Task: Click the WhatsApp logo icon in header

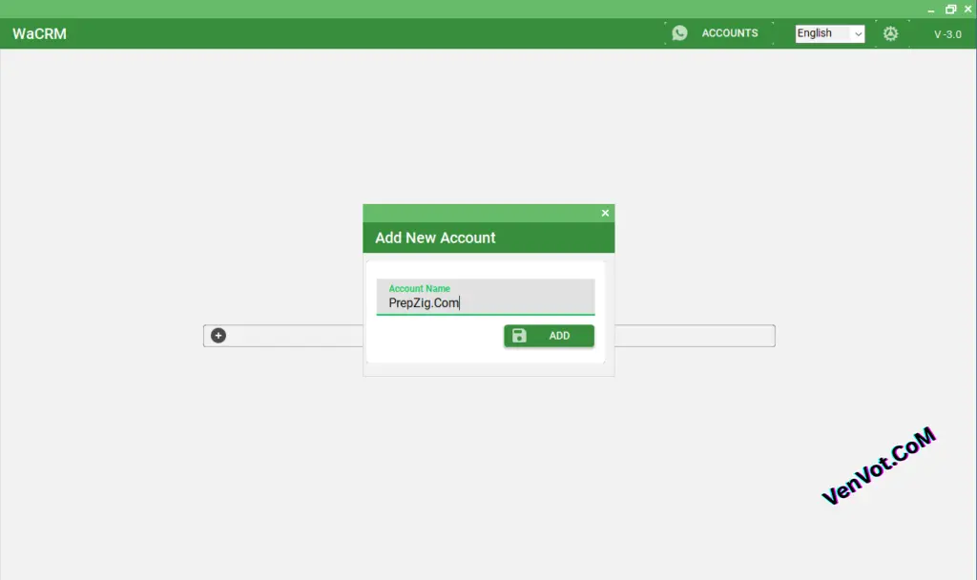Action: [679, 33]
